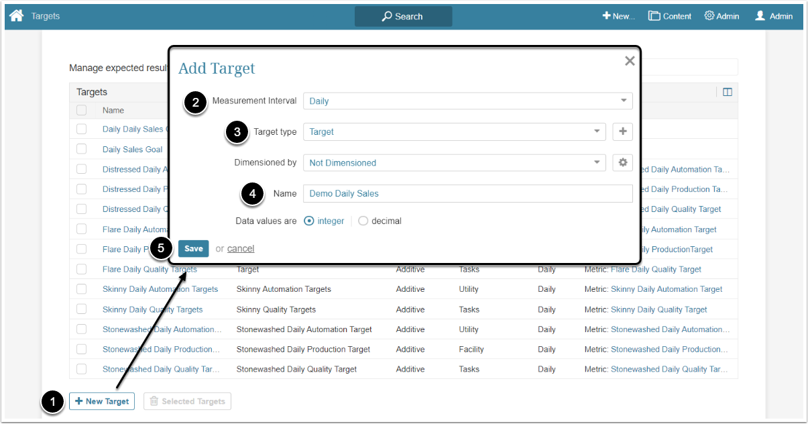Viewport: 808px width, 424px height.
Task: Open the Content folder menu
Action: click(669, 16)
